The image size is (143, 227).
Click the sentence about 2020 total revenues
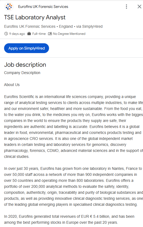[69, 219]
